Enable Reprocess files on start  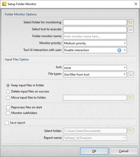coord(24,107)
